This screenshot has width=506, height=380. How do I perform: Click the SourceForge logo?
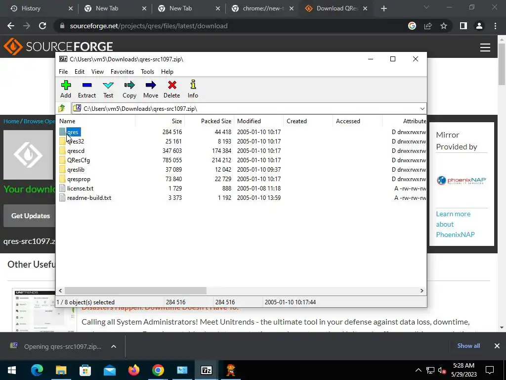(58, 47)
